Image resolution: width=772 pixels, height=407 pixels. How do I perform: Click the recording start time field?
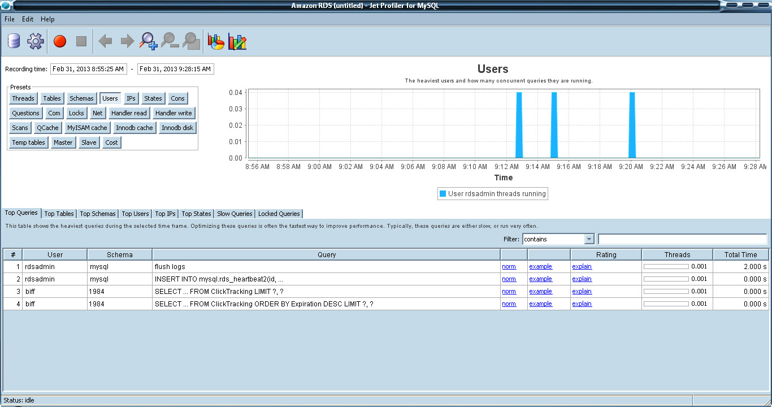[89, 69]
